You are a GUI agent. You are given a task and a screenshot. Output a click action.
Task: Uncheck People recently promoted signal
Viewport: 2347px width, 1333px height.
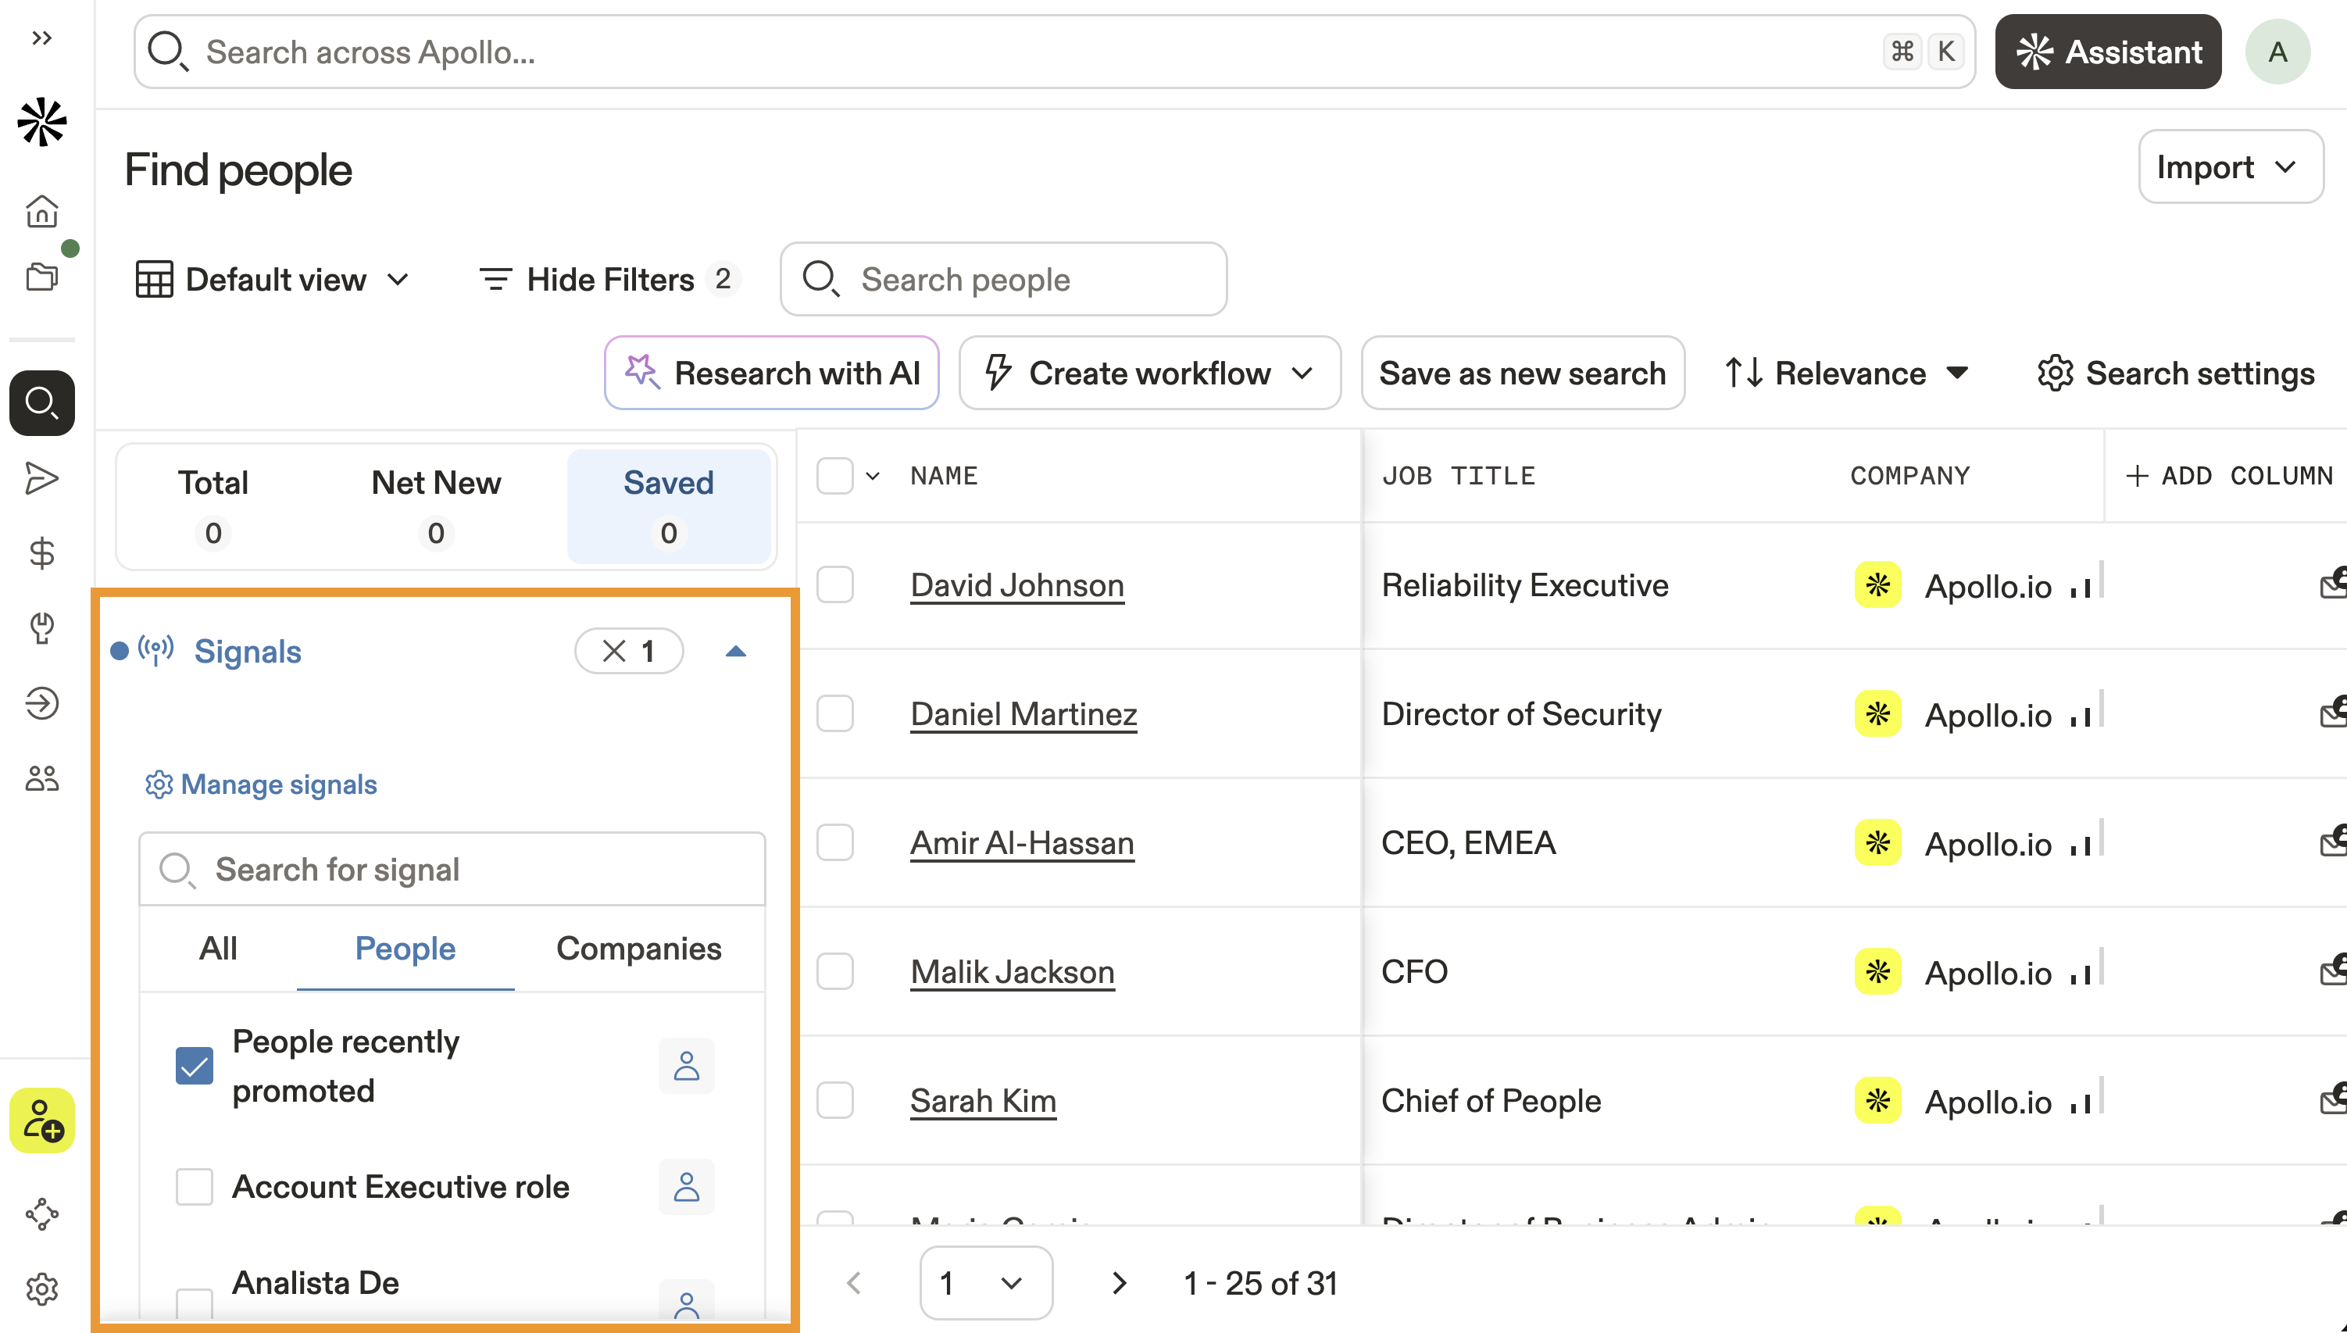click(x=194, y=1066)
